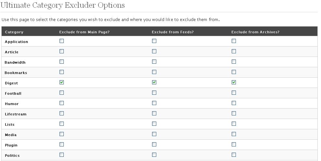Check Lists exclude from Feeds
Viewport: 321px width, 161px height.
coord(154,124)
